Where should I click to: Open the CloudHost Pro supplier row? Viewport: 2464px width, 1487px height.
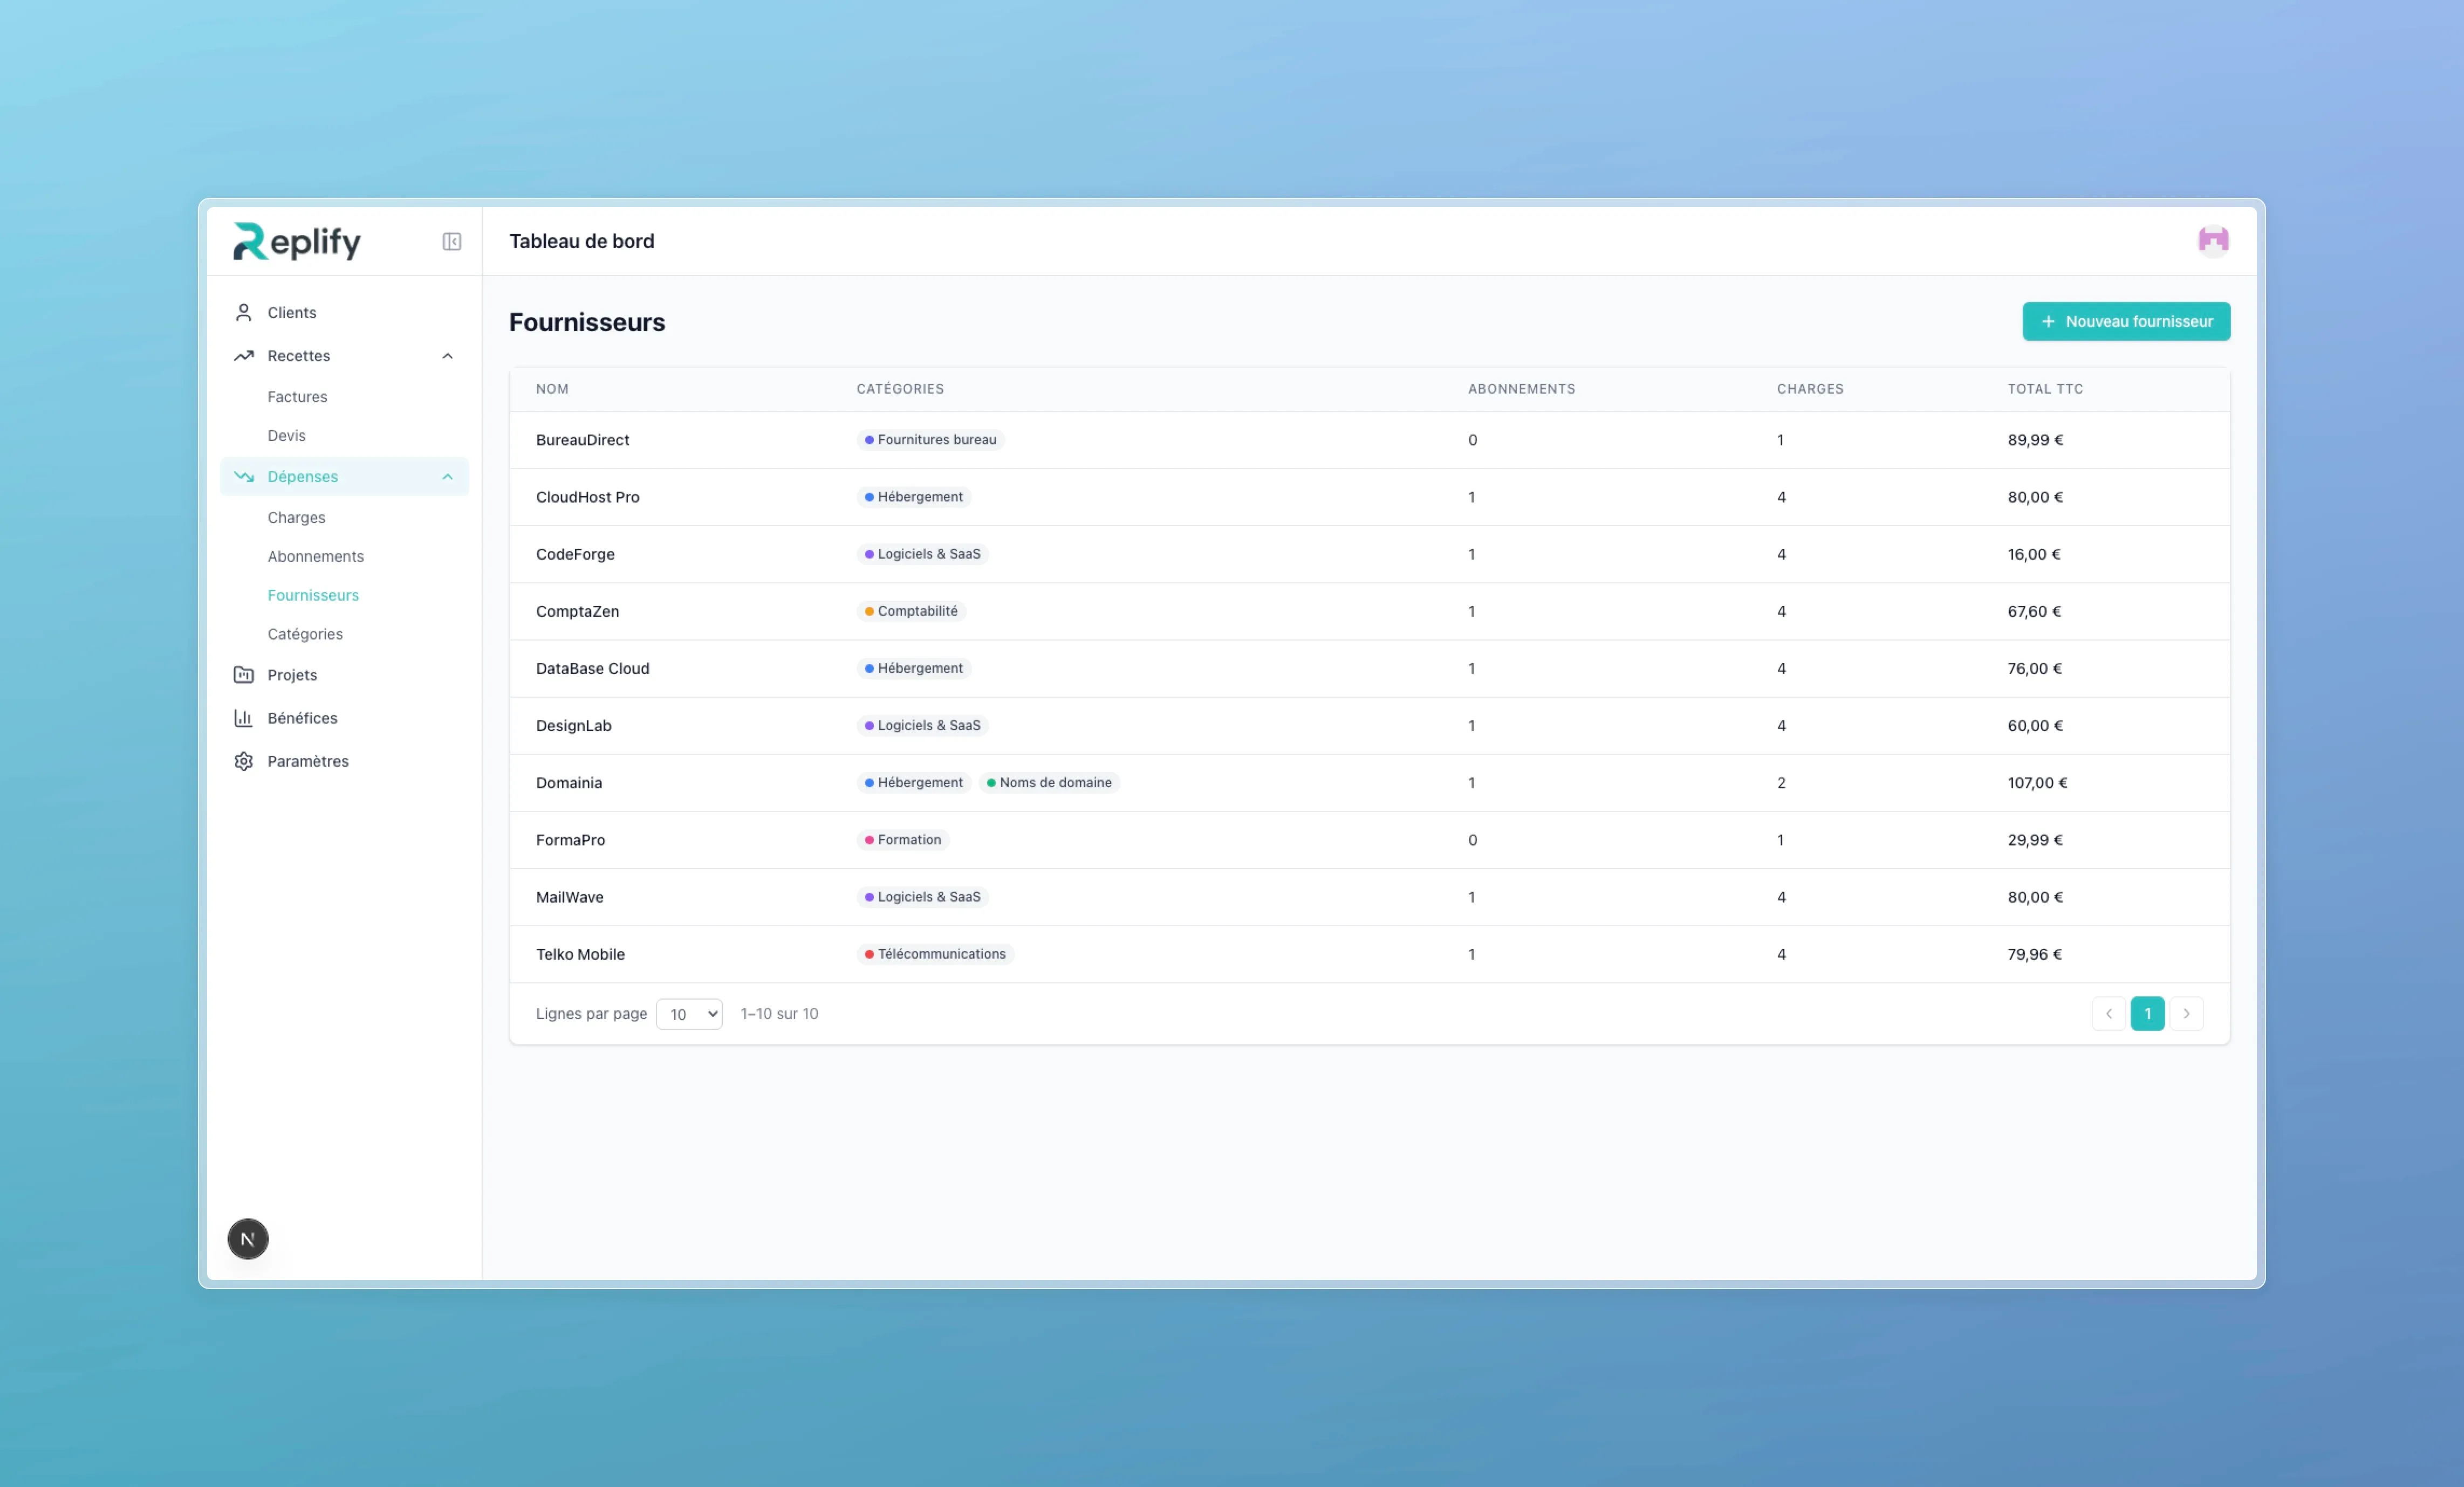(x=588, y=497)
